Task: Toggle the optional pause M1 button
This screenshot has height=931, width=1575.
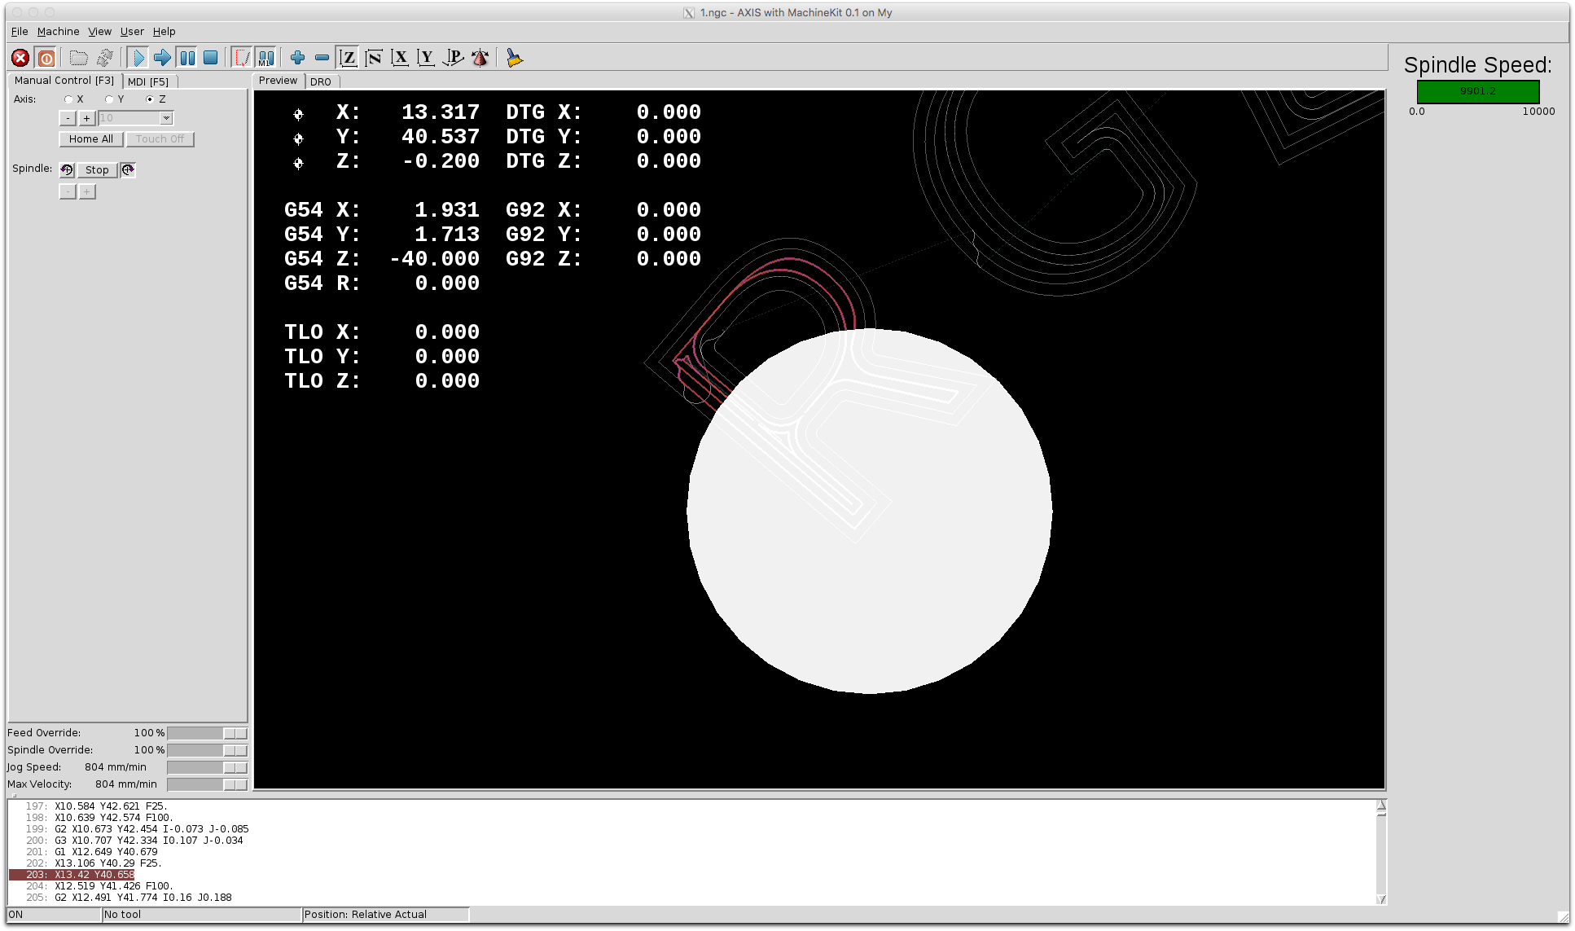Action: tap(265, 58)
